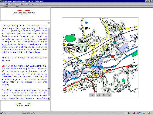Click the green link in the bottom-left frame

(x=29, y=103)
